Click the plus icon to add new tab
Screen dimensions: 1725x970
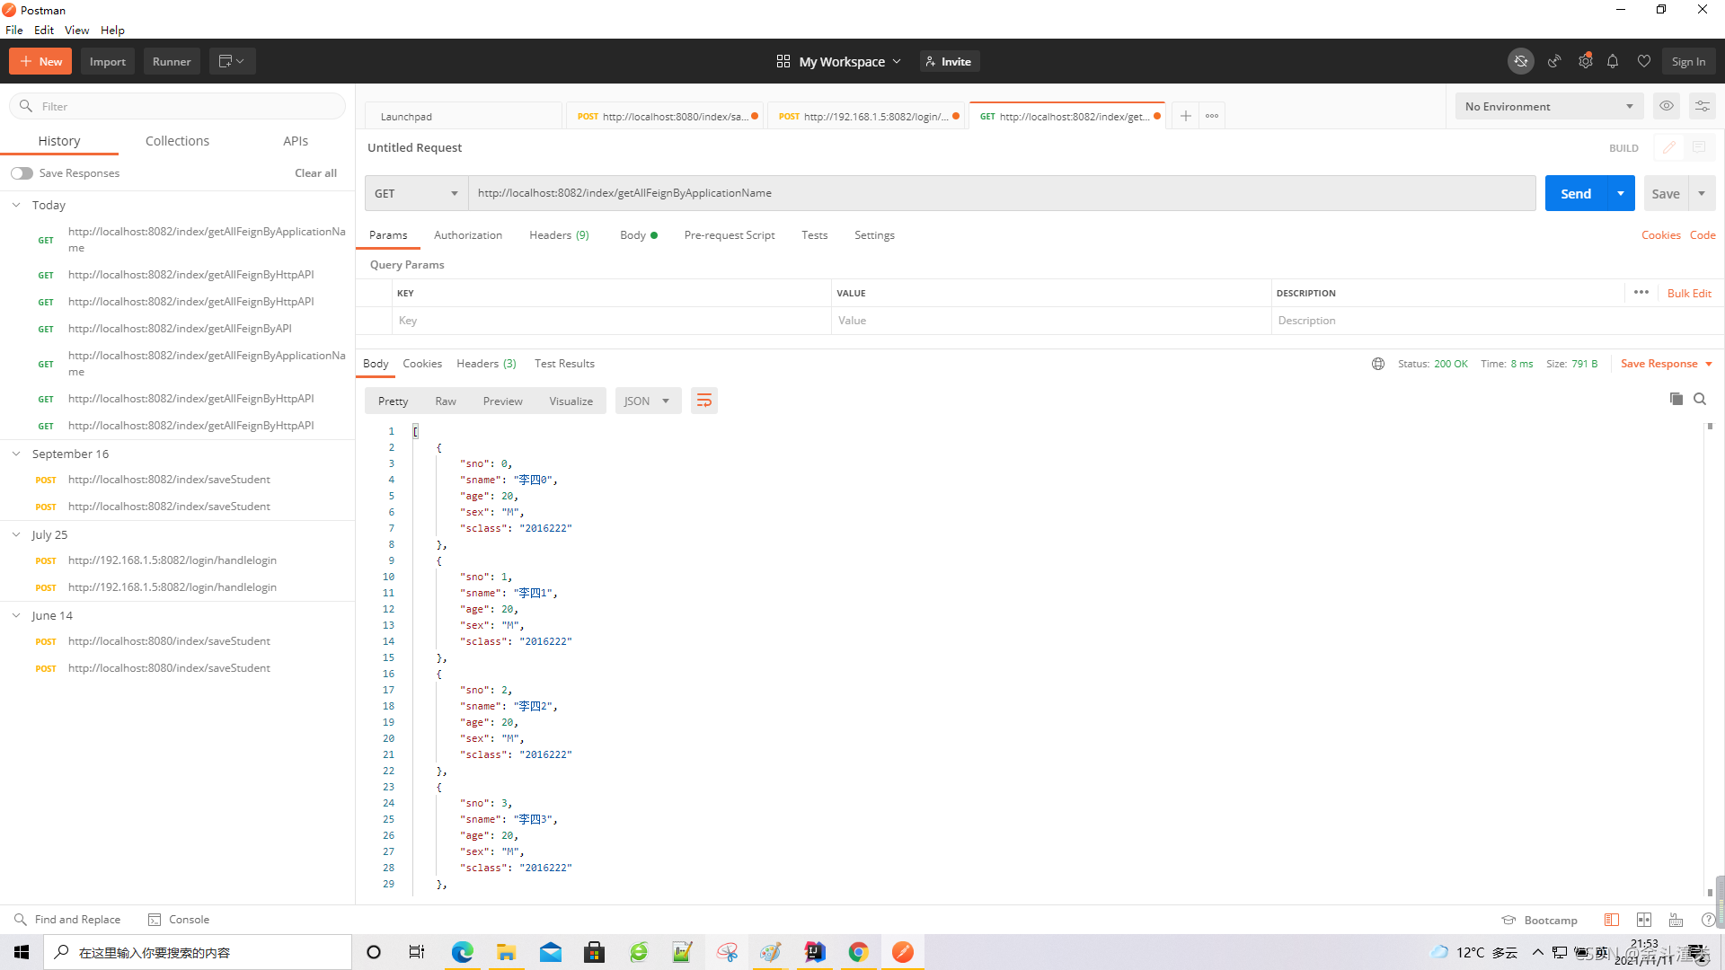[1186, 116]
